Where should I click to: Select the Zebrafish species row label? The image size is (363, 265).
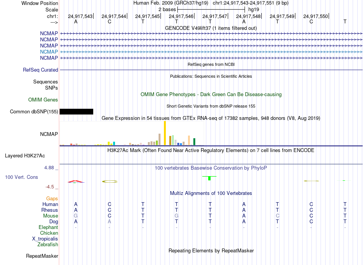point(48,244)
